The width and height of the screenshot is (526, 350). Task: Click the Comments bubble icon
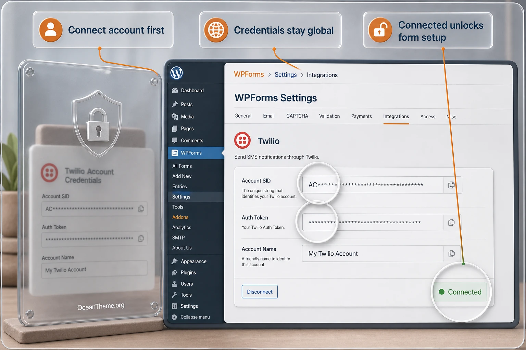tap(175, 140)
